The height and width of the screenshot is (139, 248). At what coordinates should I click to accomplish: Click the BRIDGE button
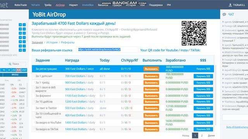tap(15, 75)
